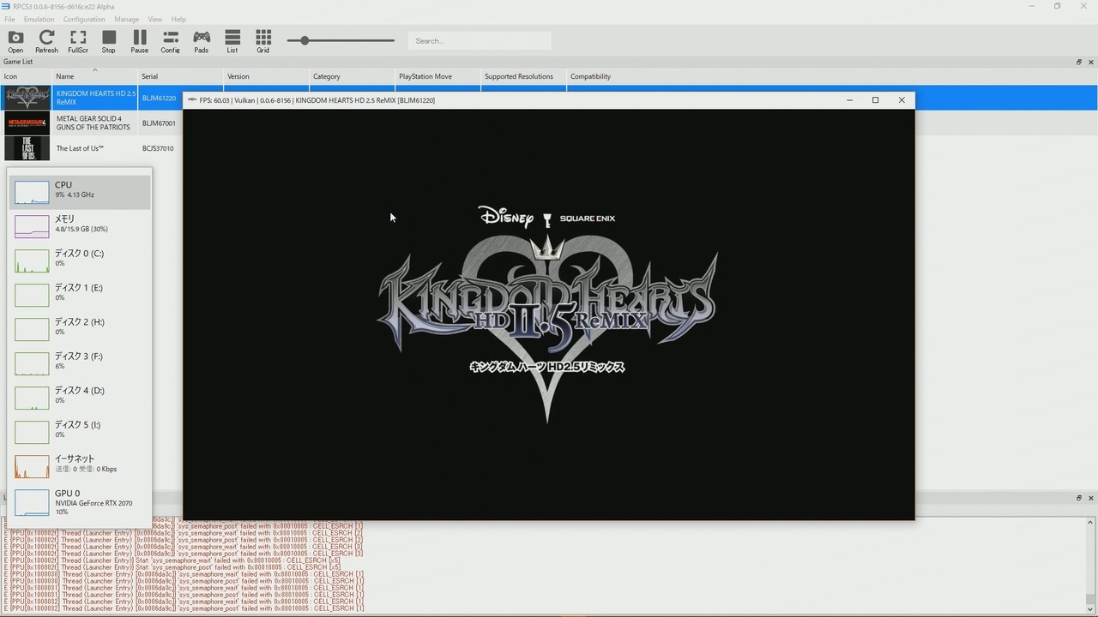Select メモリ in performance panel
This screenshot has width=1098, height=617.
(x=80, y=226)
